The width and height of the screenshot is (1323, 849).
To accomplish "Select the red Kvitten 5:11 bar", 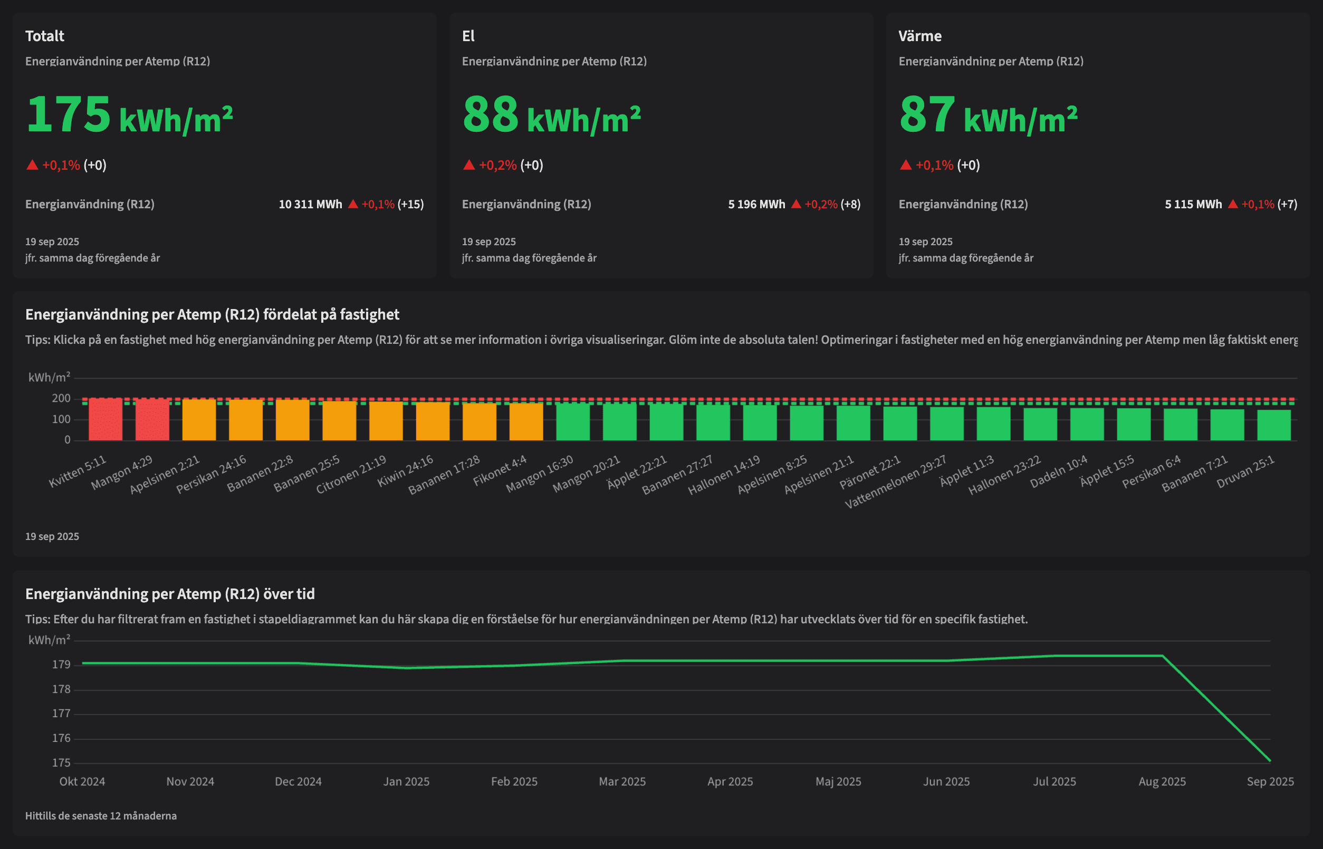I will (x=106, y=420).
